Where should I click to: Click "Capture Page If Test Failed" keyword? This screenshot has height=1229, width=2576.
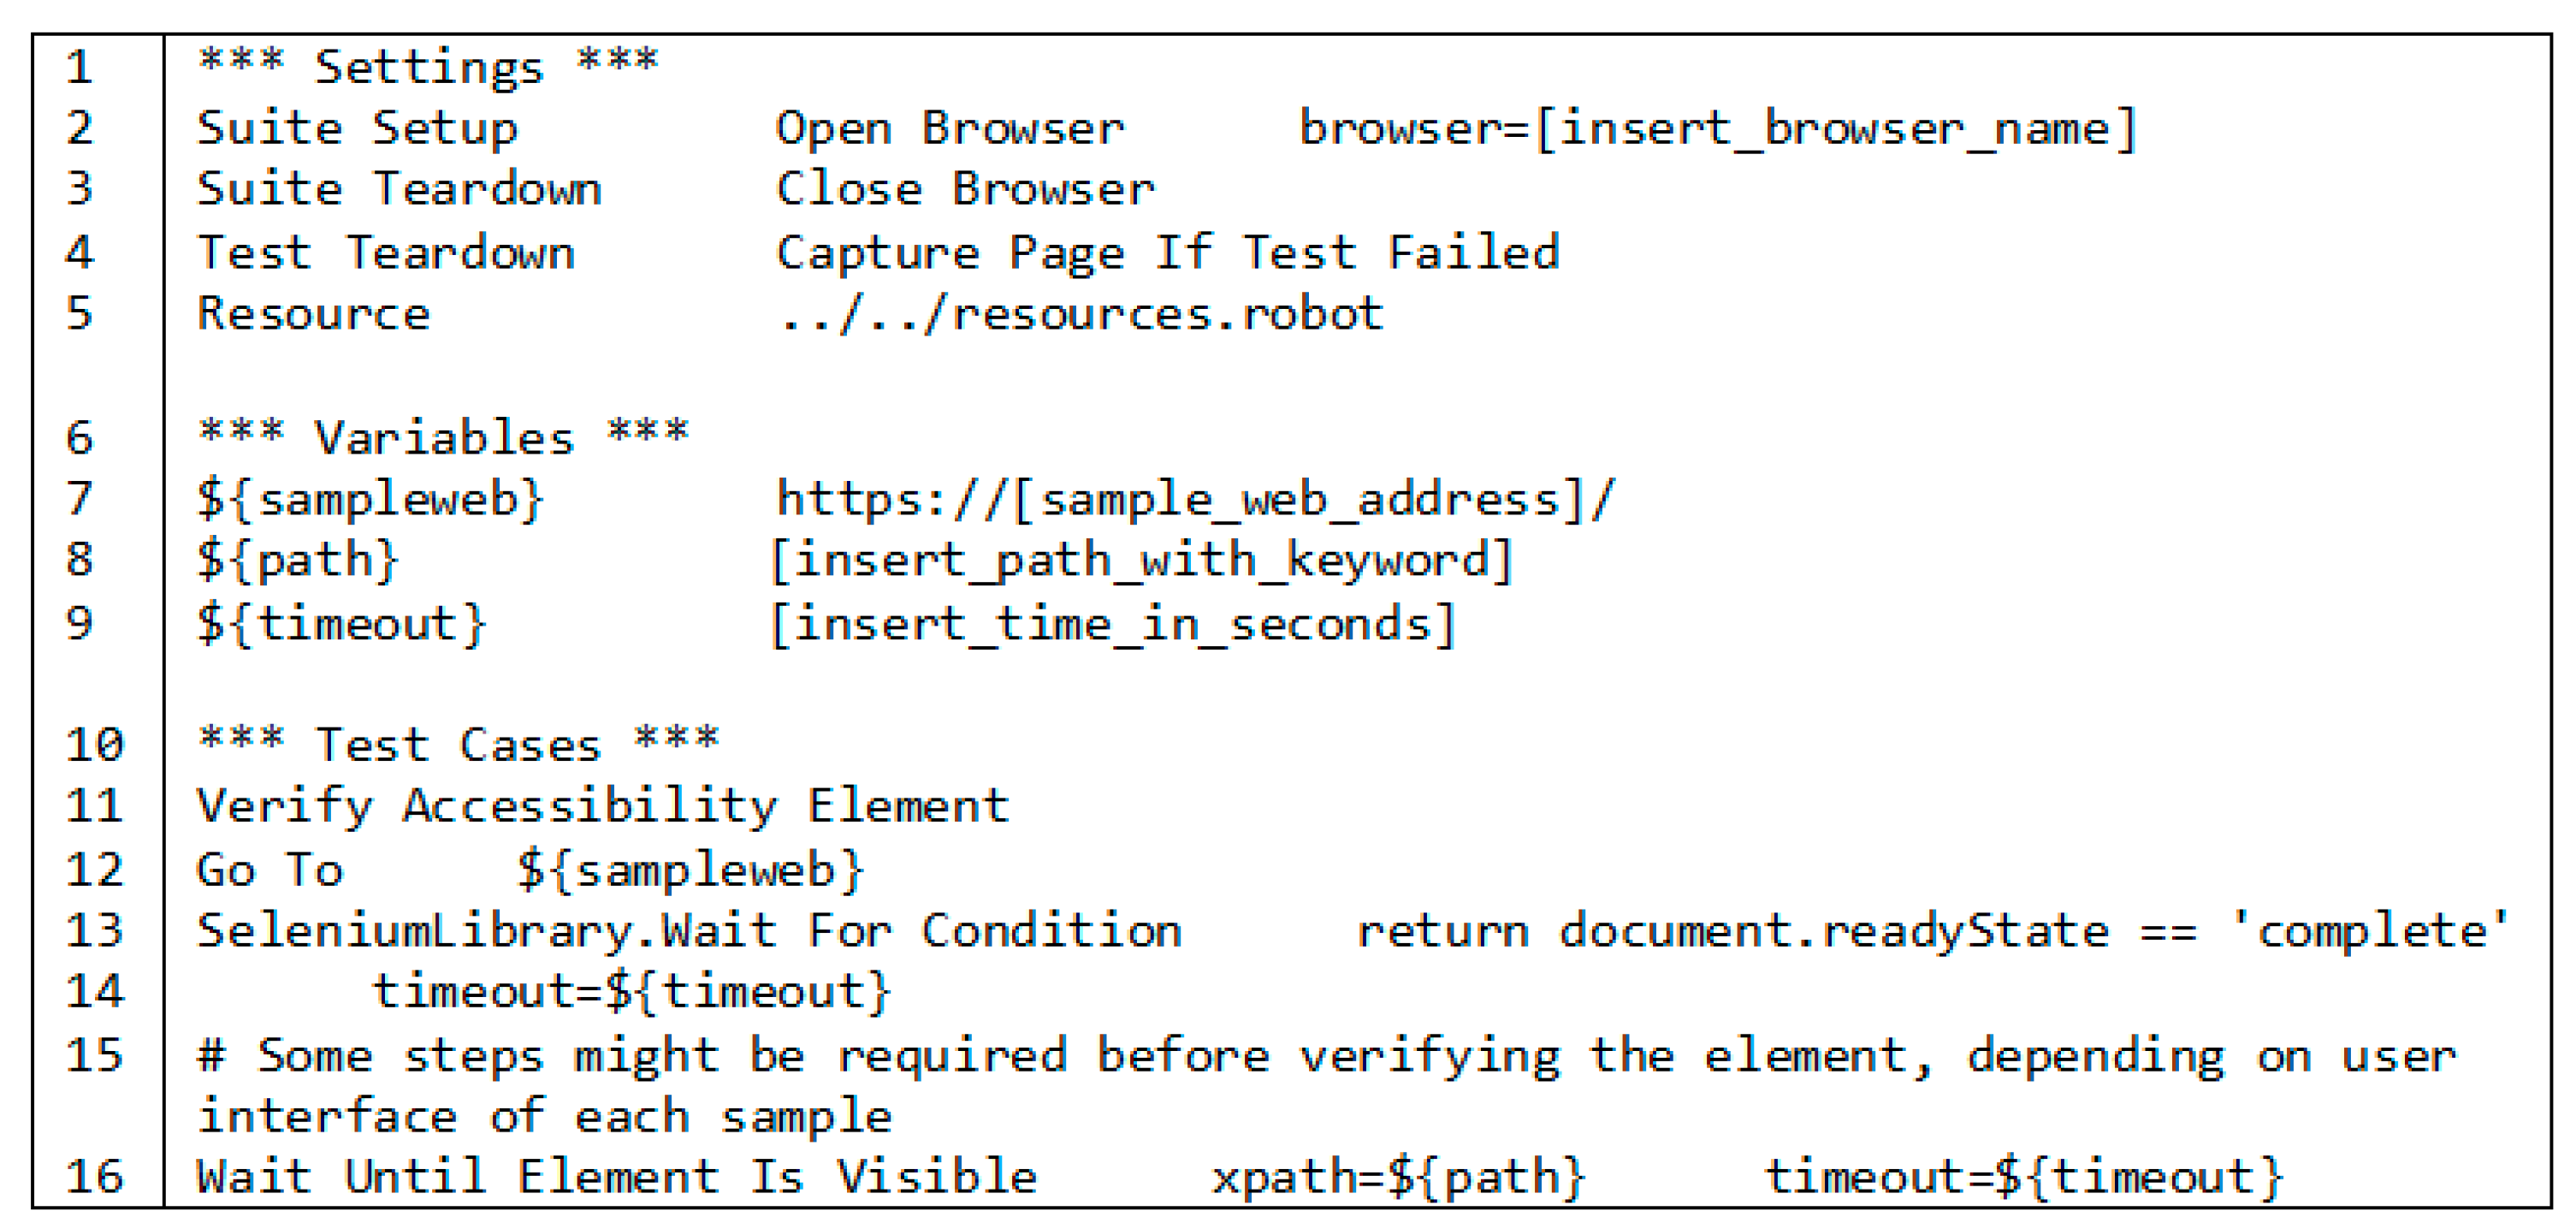1167,252
